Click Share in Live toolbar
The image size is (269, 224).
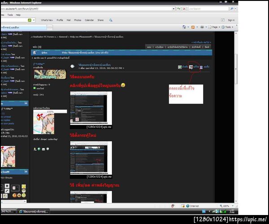point(100,20)
